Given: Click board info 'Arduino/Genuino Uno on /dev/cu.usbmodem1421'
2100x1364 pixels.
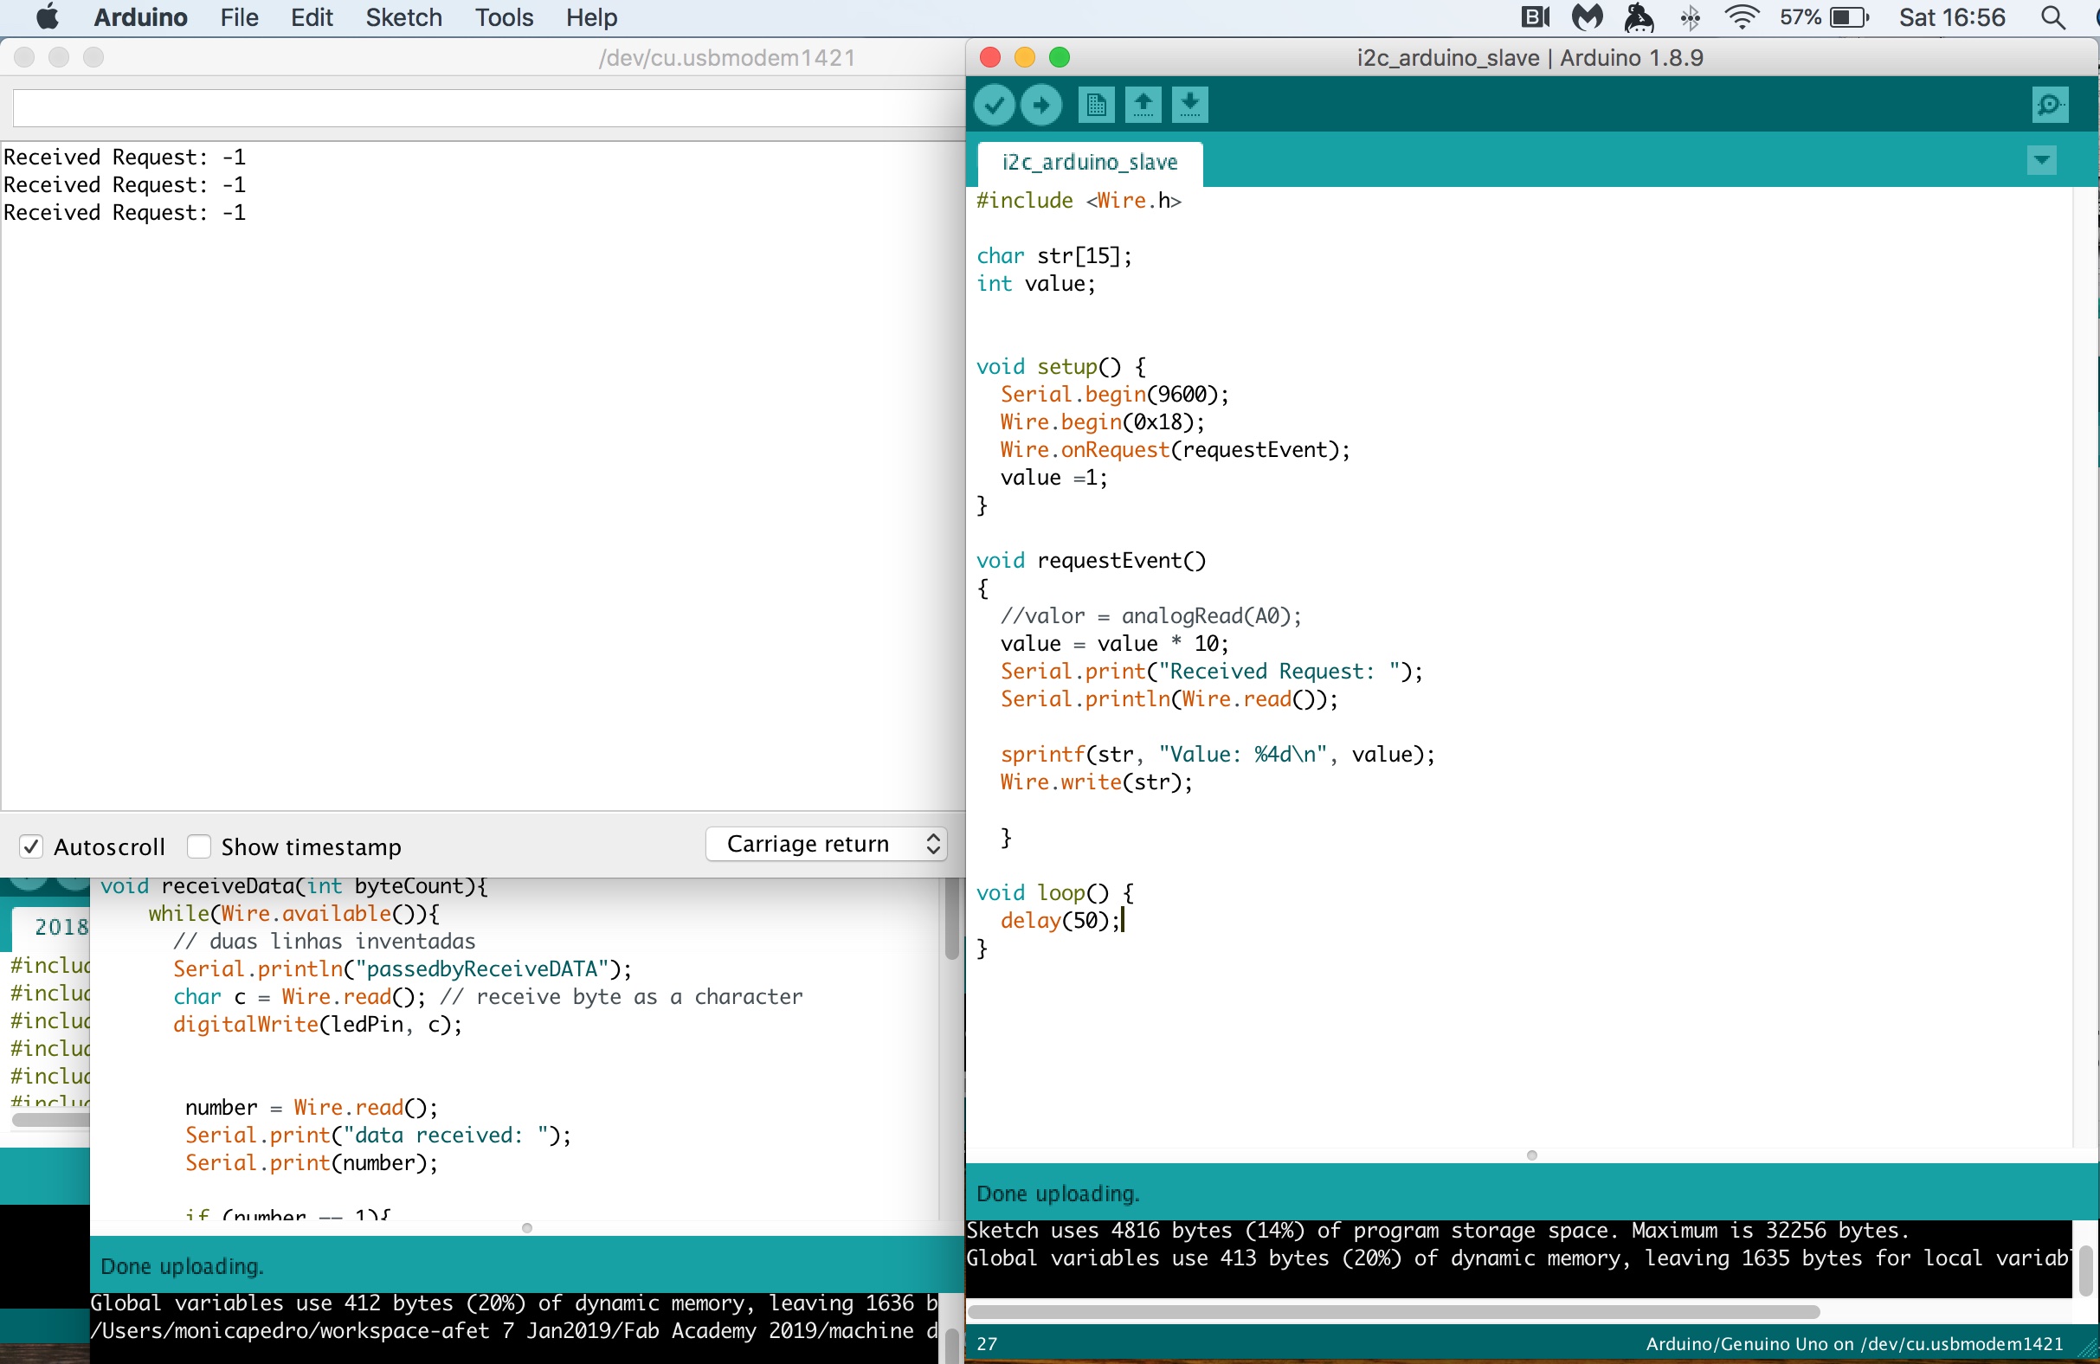Looking at the screenshot, I should [1854, 1344].
